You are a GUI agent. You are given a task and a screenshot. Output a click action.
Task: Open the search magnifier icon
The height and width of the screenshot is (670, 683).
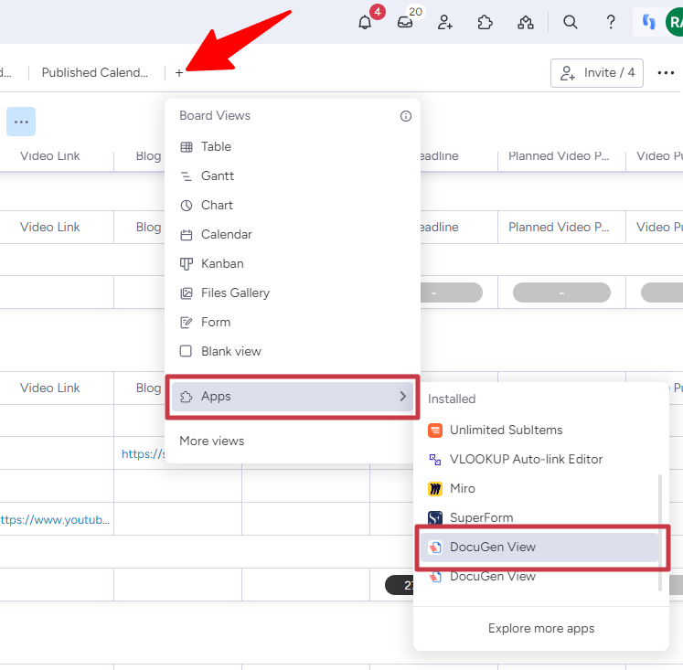(571, 22)
